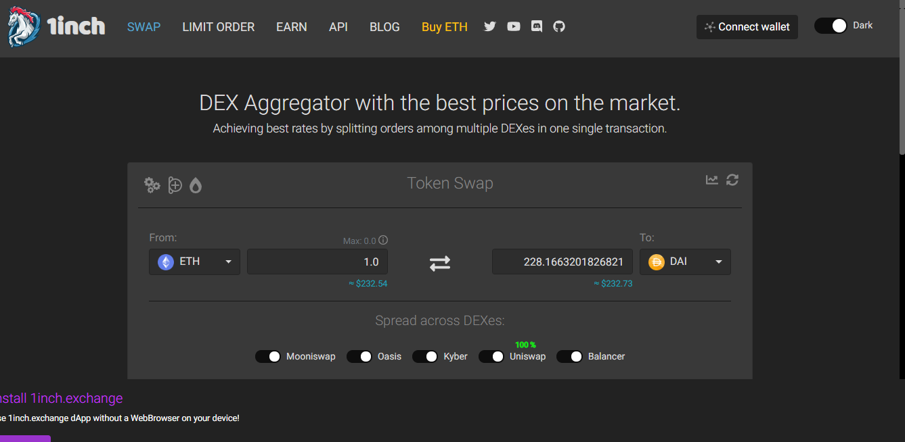Toggle Uniswap DEX switch
905x442 pixels.
pos(491,356)
